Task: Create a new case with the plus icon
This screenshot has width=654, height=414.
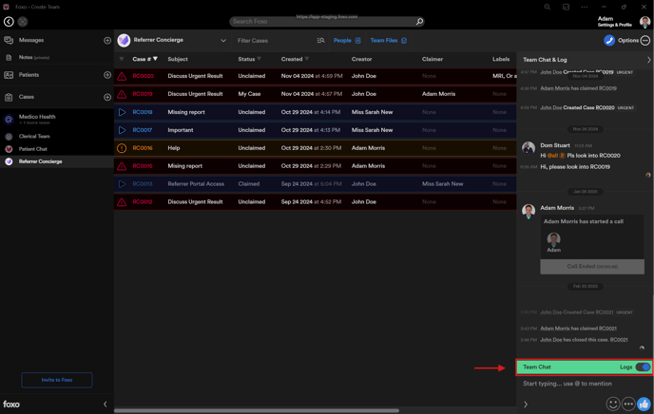Action: [107, 97]
